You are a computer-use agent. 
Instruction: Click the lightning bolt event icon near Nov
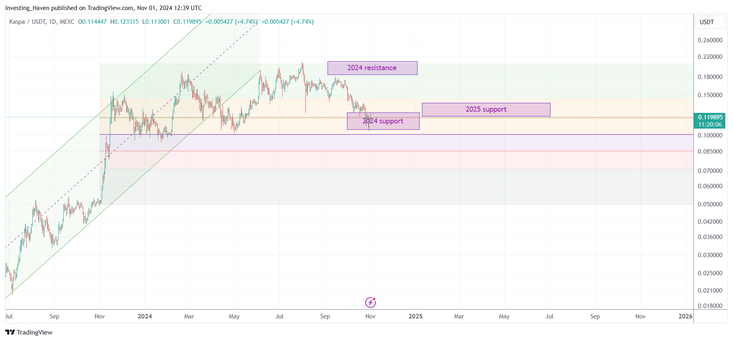tap(370, 302)
